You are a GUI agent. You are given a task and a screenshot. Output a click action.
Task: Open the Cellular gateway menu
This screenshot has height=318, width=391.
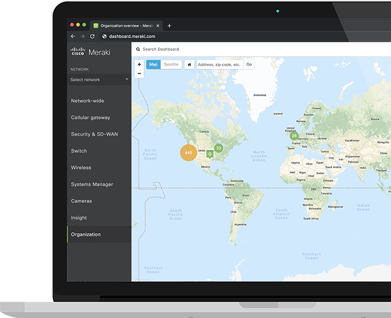[x=91, y=117]
